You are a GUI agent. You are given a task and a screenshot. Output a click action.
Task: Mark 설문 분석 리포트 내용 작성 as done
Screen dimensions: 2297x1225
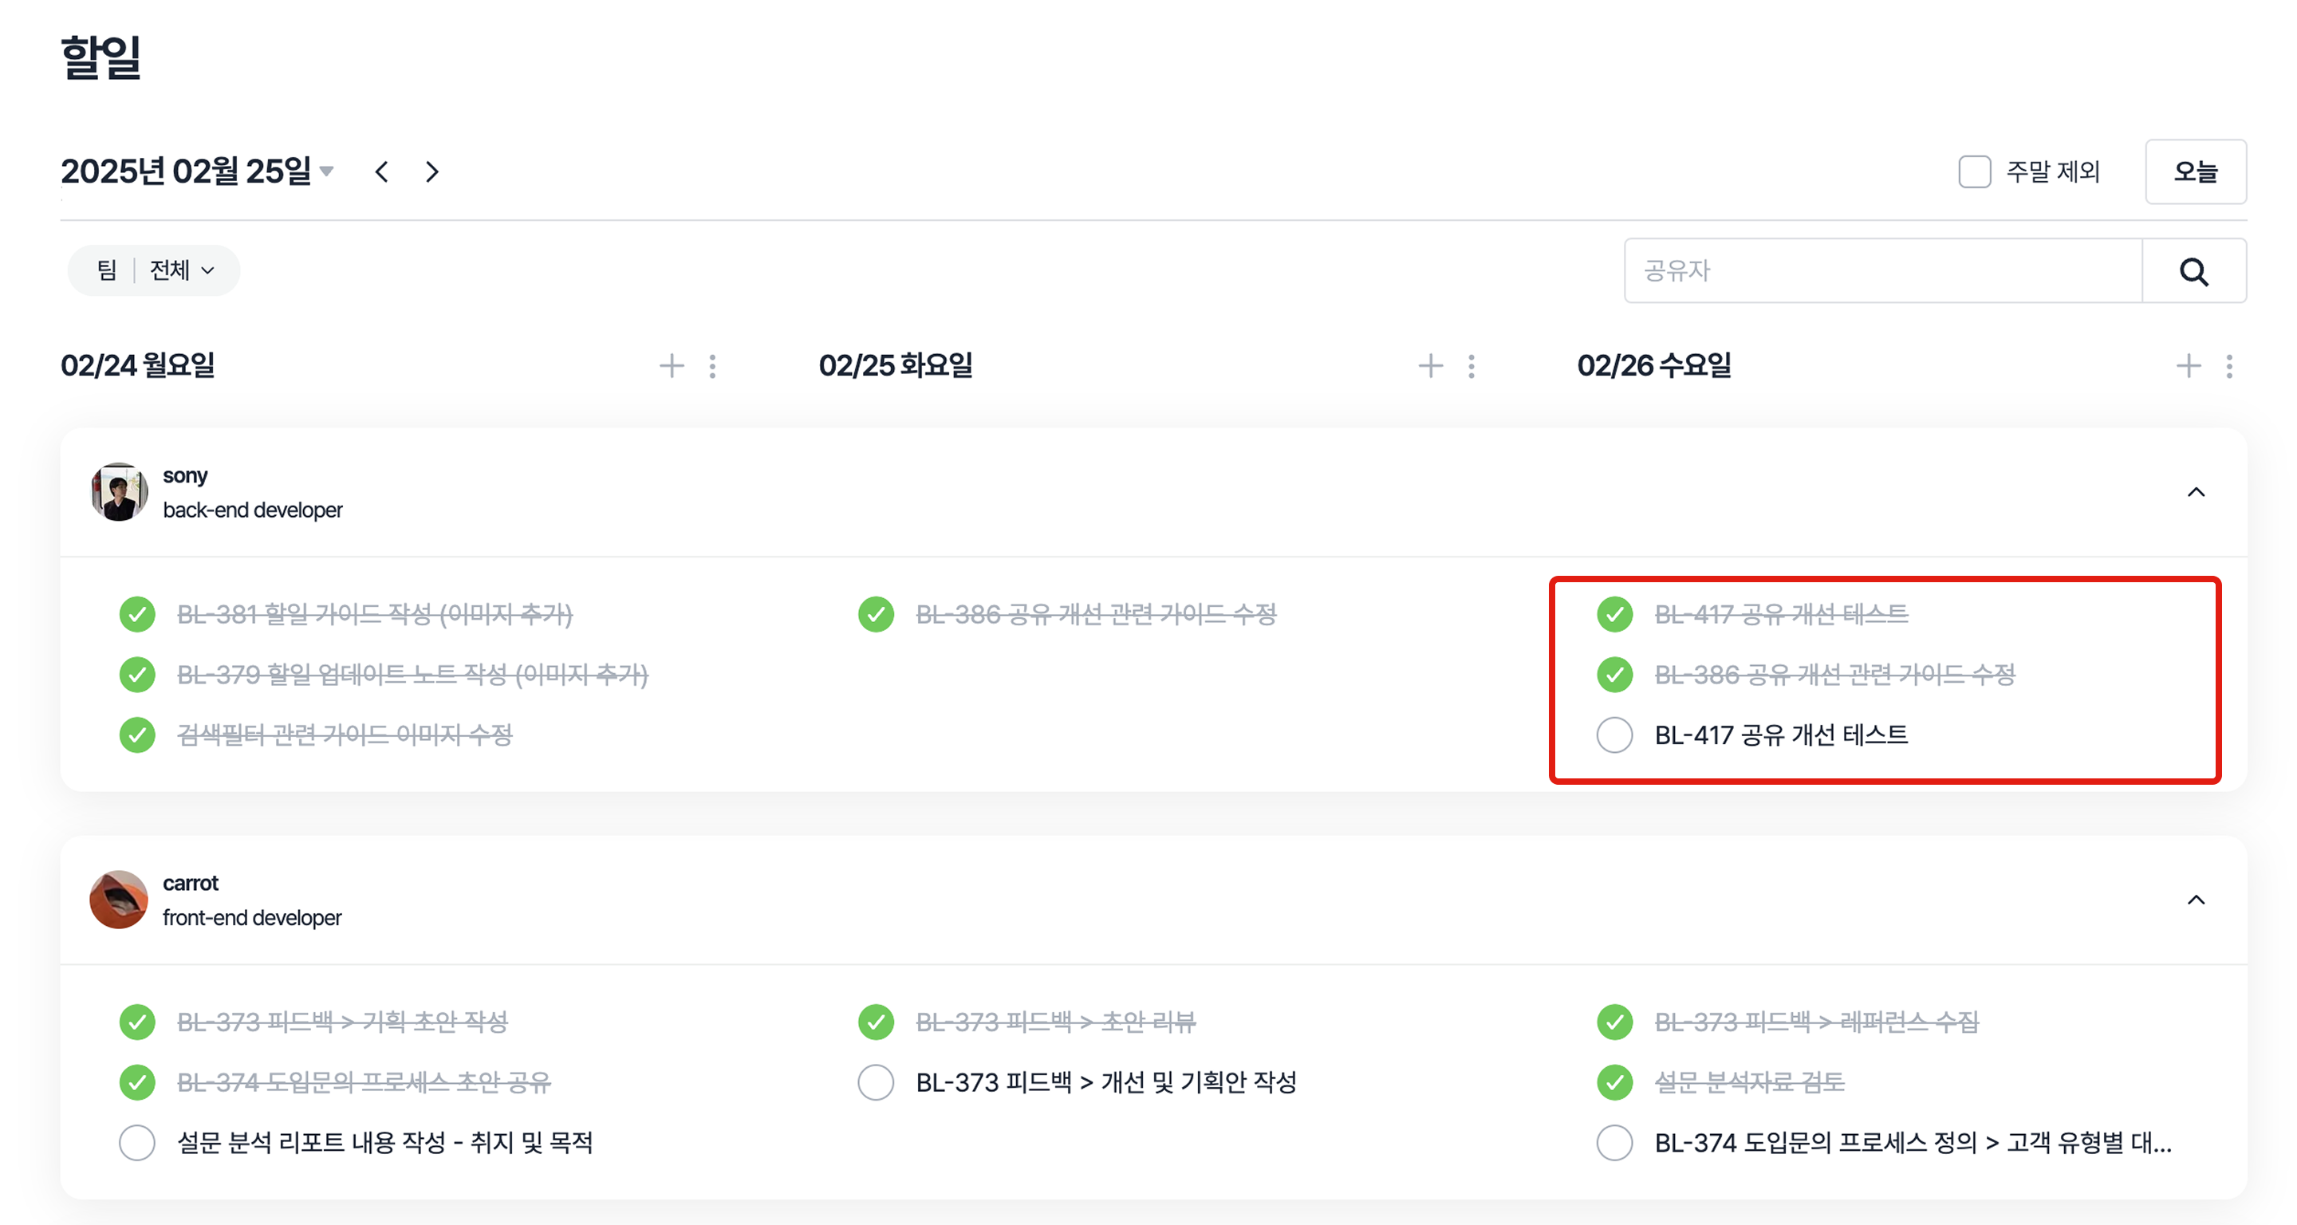(x=137, y=1142)
